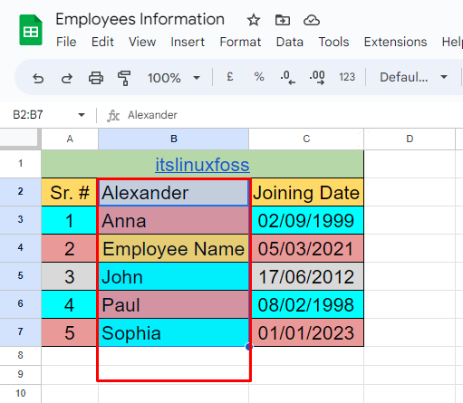The height and width of the screenshot is (403, 463).
Task: Format as currency with pound icon
Action: coord(230,77)
